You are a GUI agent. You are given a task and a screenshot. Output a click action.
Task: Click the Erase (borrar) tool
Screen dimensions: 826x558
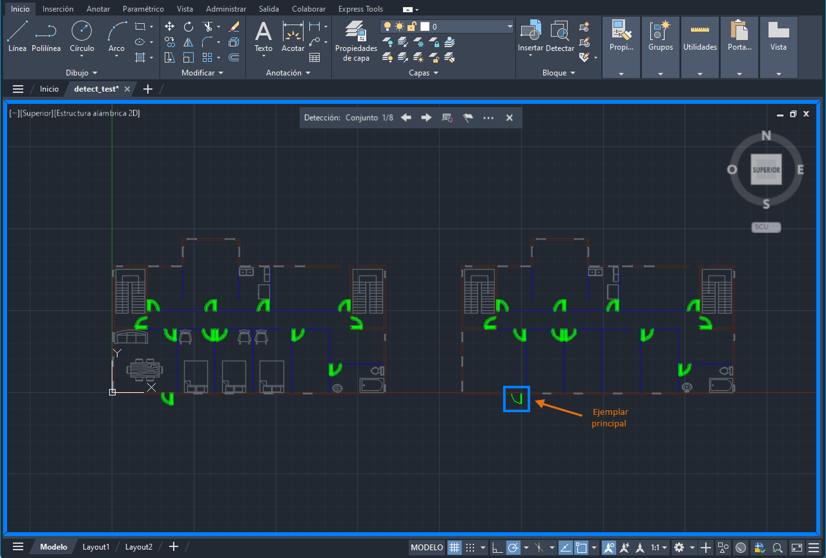coord(234,26)
